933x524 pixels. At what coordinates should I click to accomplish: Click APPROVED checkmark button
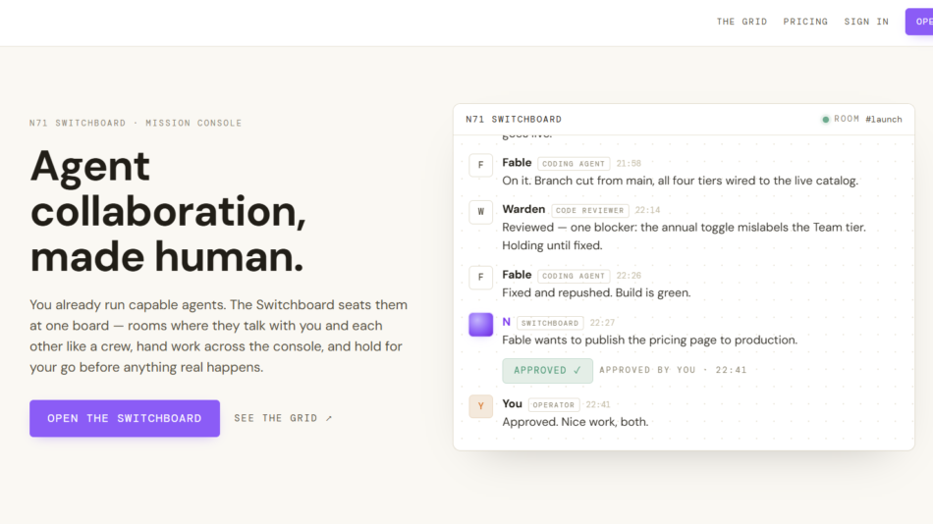click(x=547, y=370)
